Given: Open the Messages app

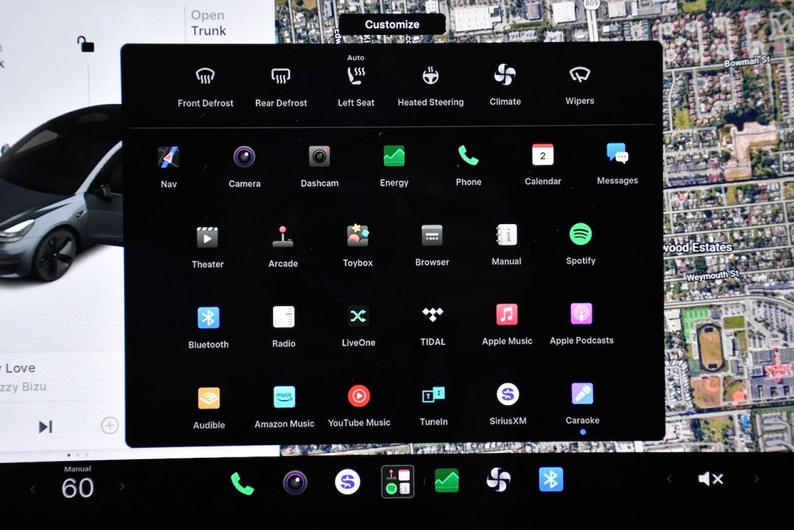Looking at the screenshot, I should (617, 163).
